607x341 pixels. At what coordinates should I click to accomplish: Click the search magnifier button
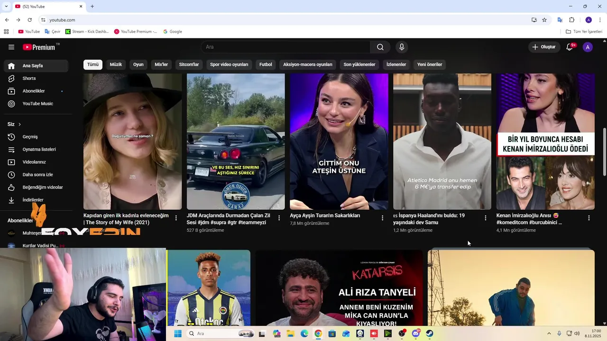(x=380, y=47)
